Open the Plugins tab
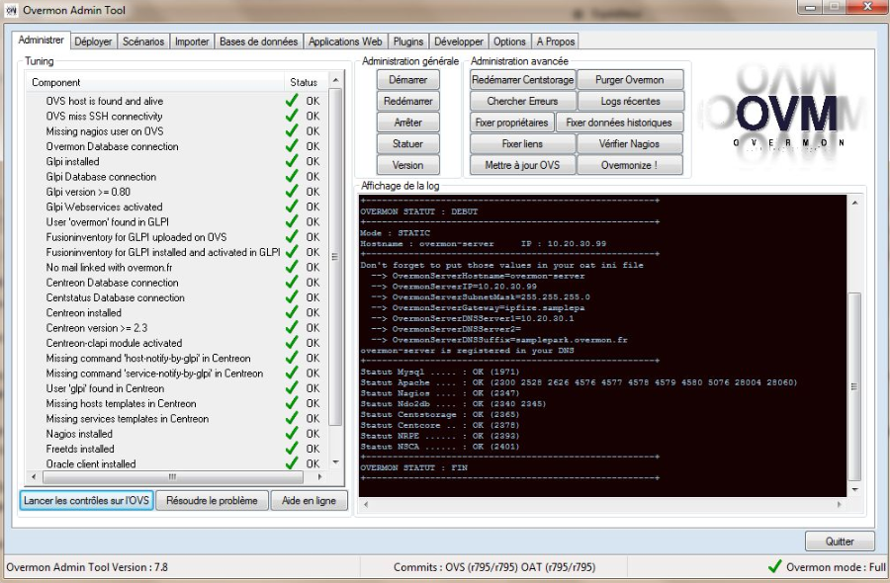 [408, 42]
